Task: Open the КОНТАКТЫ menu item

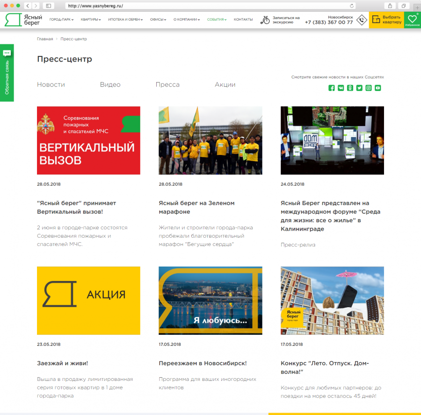Action: point(243,20)
